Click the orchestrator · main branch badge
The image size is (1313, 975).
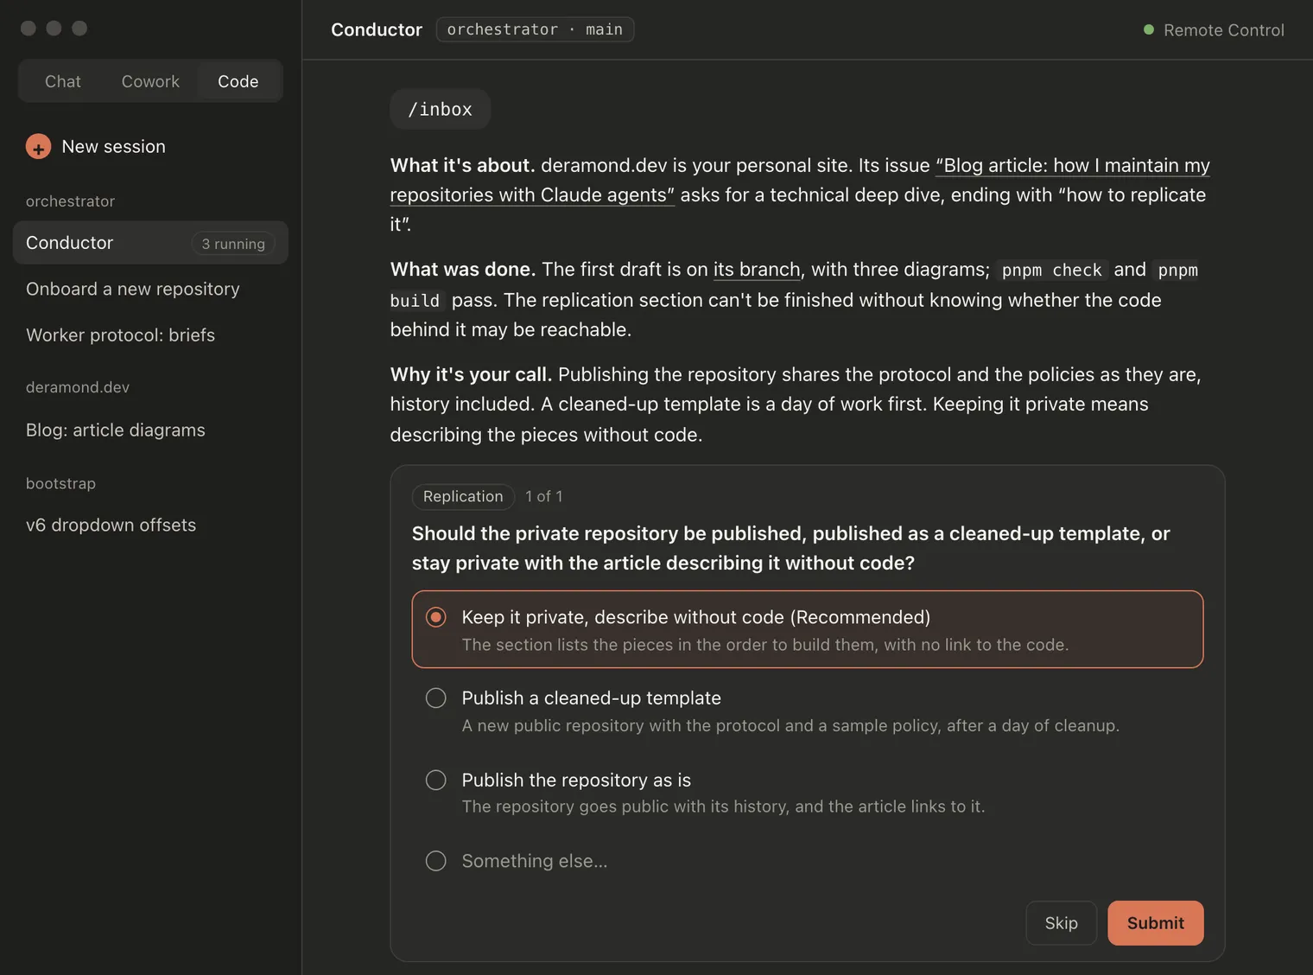point(535,29)
